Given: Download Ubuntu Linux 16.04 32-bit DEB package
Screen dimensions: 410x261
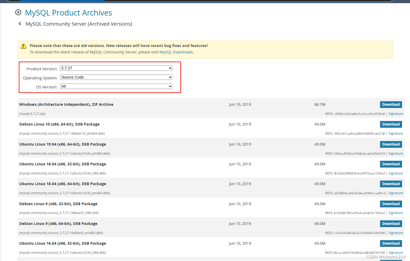Looking at the screenshot, I should point(391,243).
